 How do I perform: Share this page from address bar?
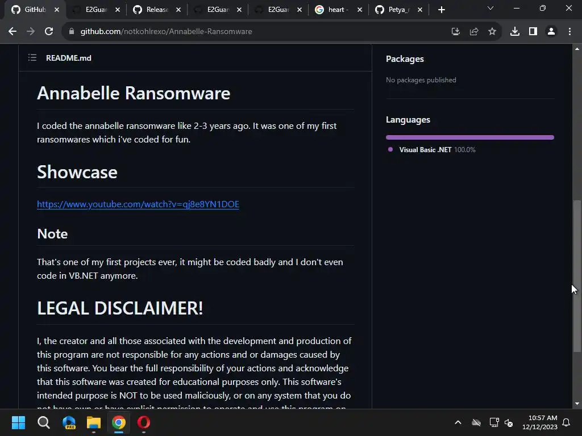pyautogui.click(x=474, y=32)
